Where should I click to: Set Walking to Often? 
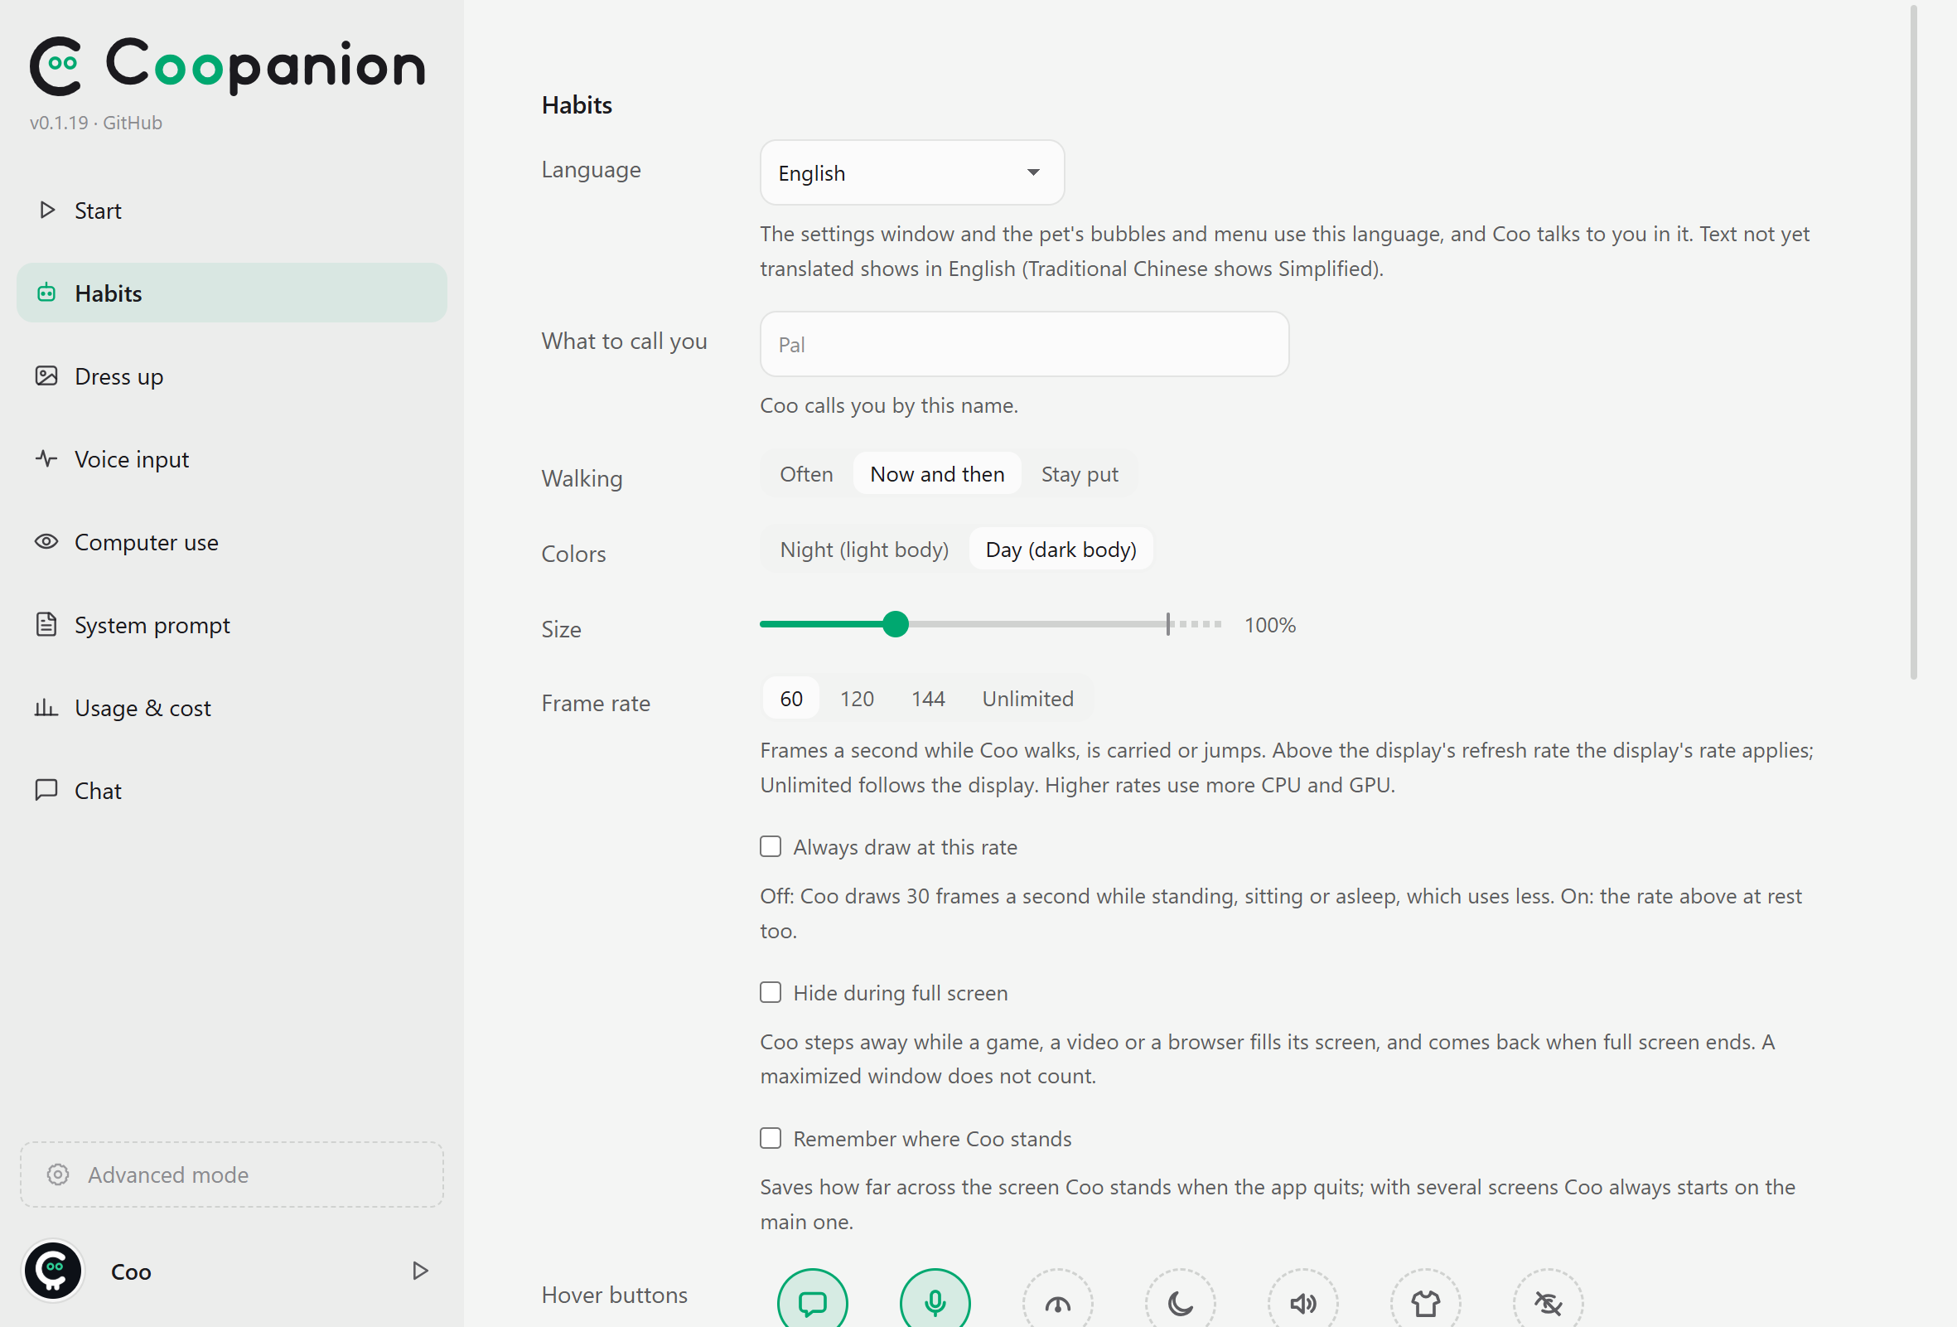click(x=806, y=474)
